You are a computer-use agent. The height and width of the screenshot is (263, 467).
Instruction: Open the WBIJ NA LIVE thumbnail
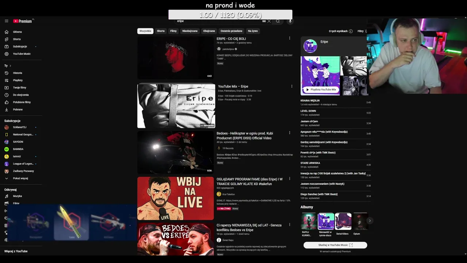coord(175,198)
